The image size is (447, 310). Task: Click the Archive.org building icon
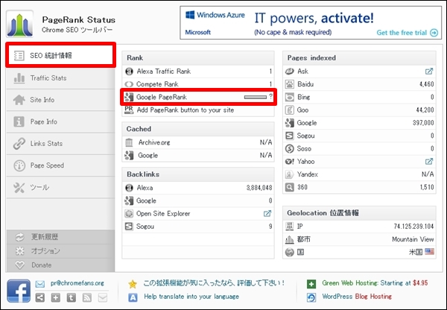[129, 142]
